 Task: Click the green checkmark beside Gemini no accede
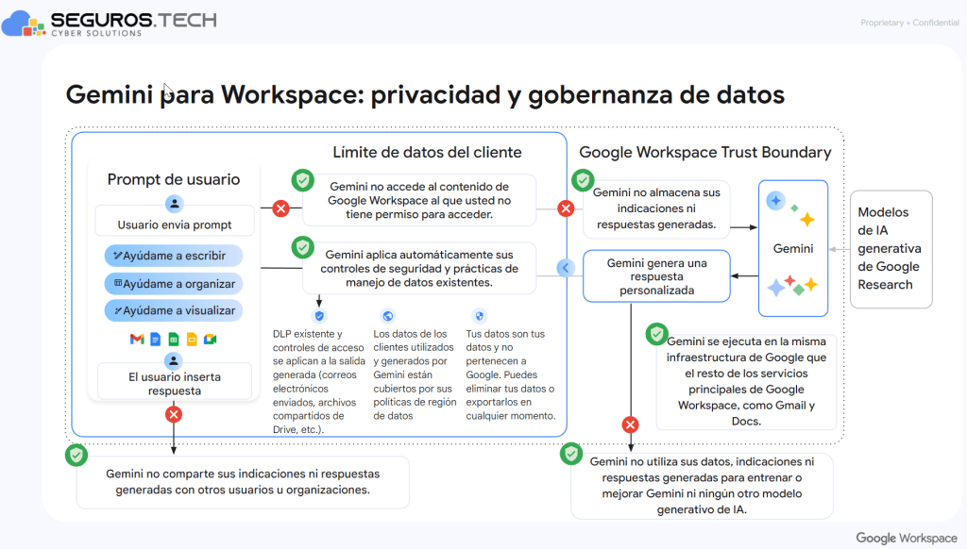pos(303,180)
